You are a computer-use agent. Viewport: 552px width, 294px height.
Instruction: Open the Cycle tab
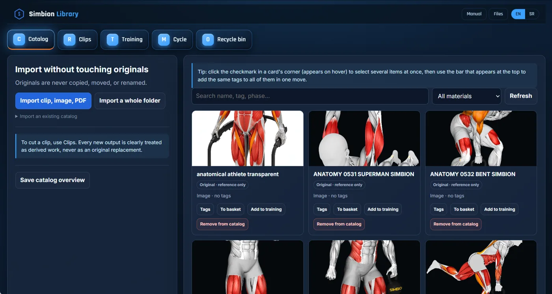pos(172,39)
